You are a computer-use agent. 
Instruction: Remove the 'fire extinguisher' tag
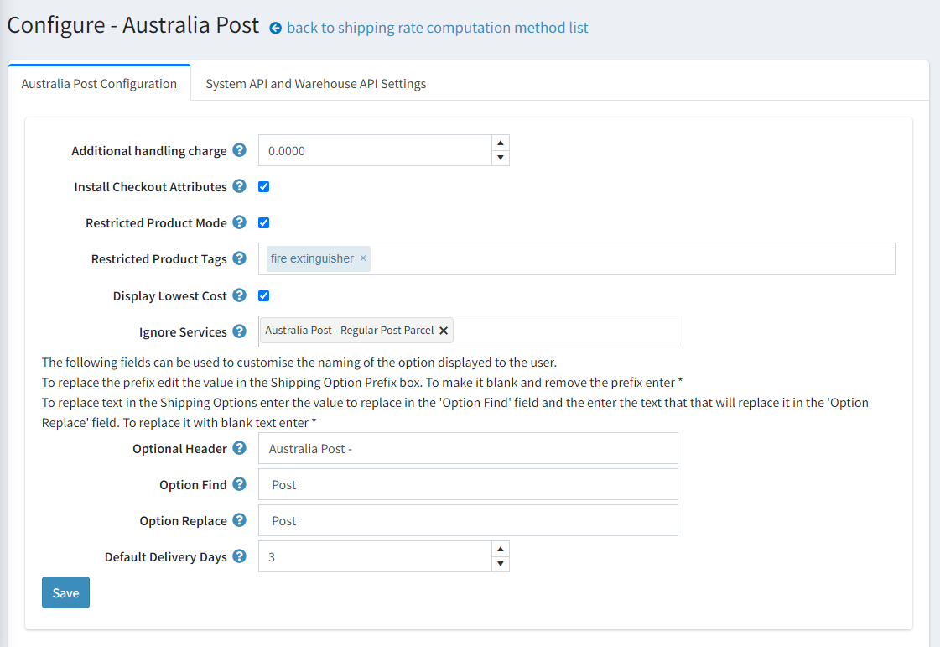(363, 258)
